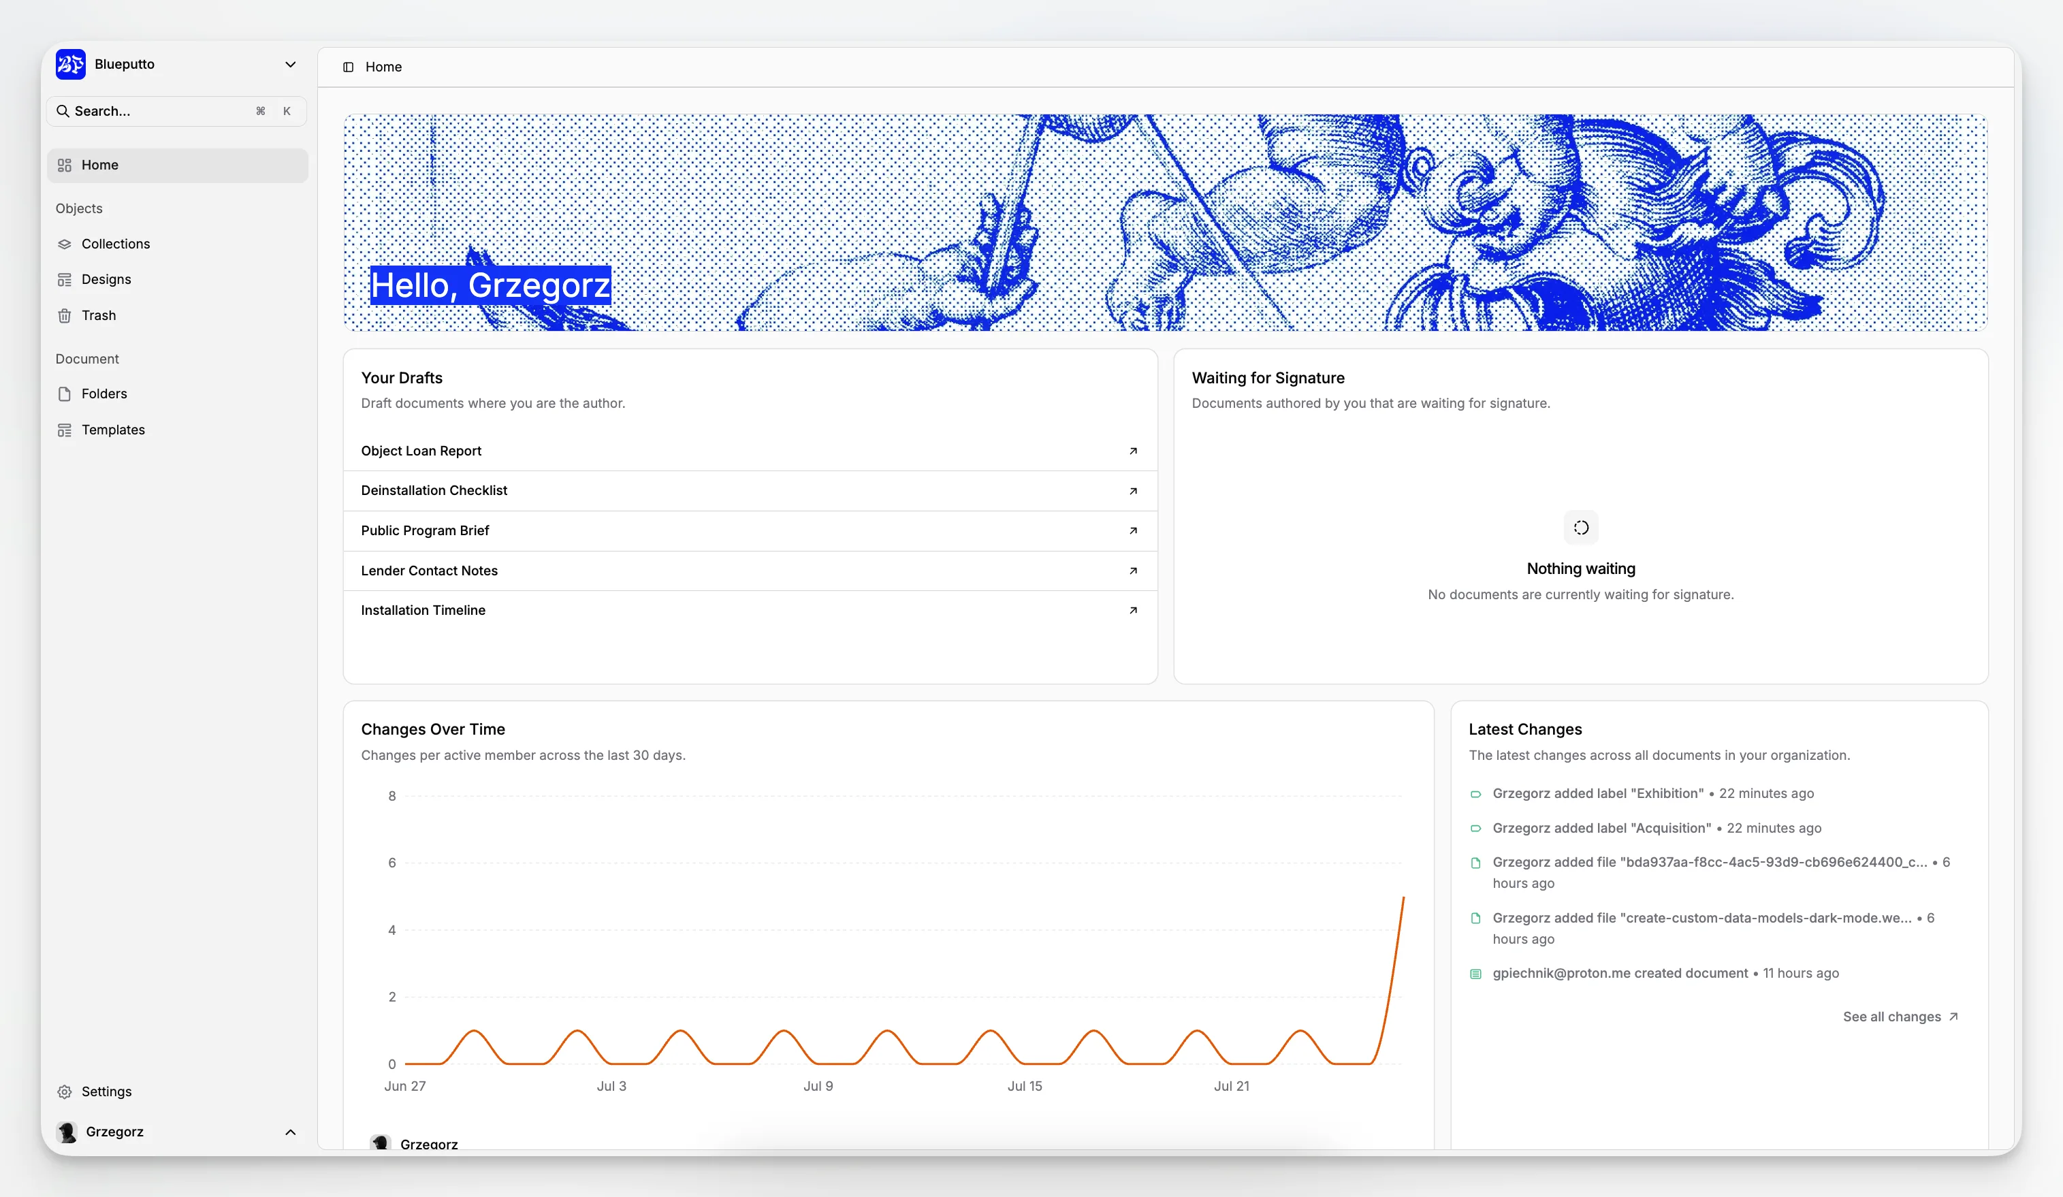Click the arrow icon for Lender Contact Notes
This screenshot has width=2063, height=1197.
(1133, 571)
